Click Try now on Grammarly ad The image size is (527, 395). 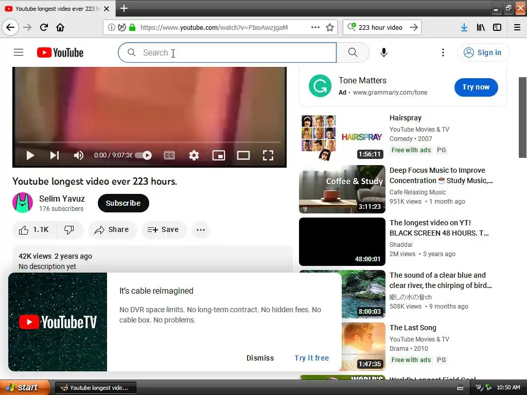[476, 87]
